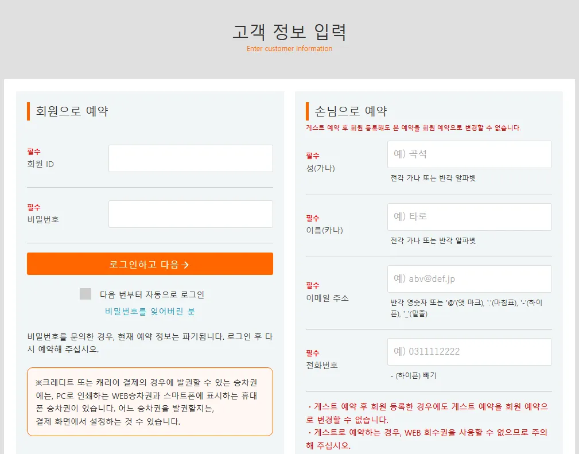Image resolution: width=579 pixels, height=454 pixels.
Task: Click inside the 회원 ID input field
Action: click(x=190, y=158)
